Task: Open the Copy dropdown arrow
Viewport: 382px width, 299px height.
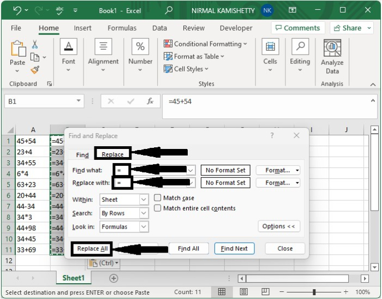Action: pyautogui.click(x=44, y=57)
